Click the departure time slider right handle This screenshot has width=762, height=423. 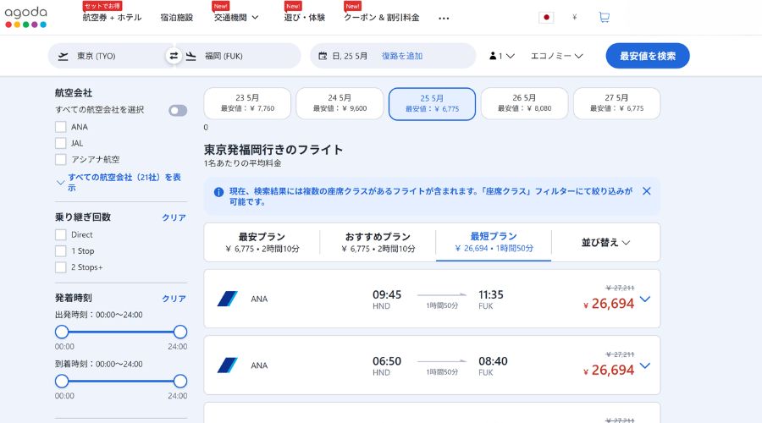click(x=180, y=332)
